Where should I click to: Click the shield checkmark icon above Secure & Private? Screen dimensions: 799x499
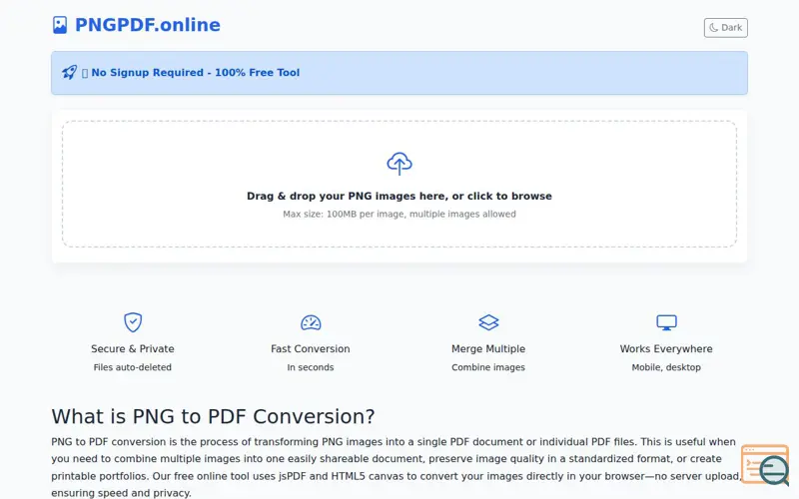[x=133, y=322]
